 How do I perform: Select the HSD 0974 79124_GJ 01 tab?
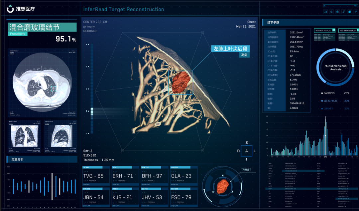(x=324, y=31)
